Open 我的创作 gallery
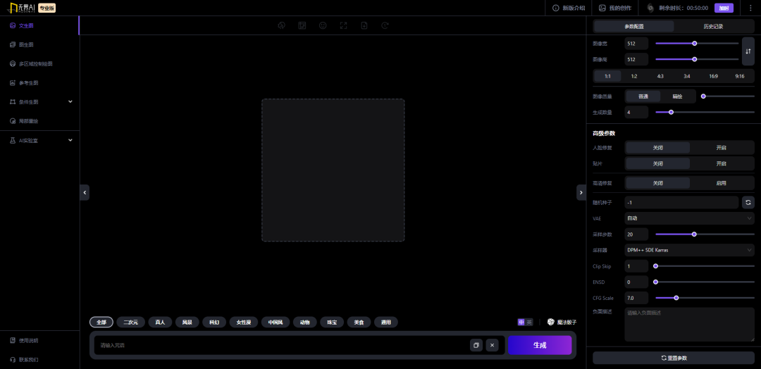This screenshot has height=369, width=761. click(x=615, y=8)
